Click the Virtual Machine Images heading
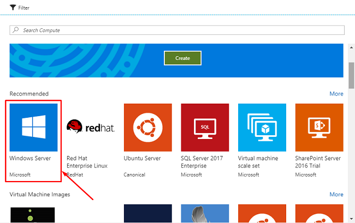 (40, 195)
